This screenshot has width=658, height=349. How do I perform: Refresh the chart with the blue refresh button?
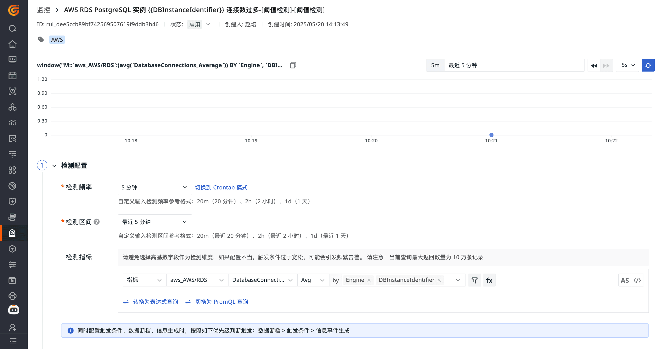(648, 65)
